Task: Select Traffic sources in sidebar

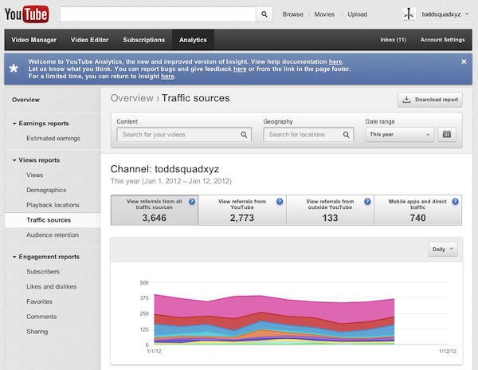Action: pyautogui.click(x=49, y=220)
